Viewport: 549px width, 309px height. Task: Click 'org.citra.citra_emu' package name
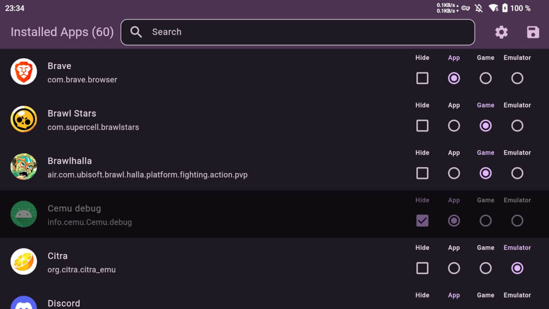[81, 270]
